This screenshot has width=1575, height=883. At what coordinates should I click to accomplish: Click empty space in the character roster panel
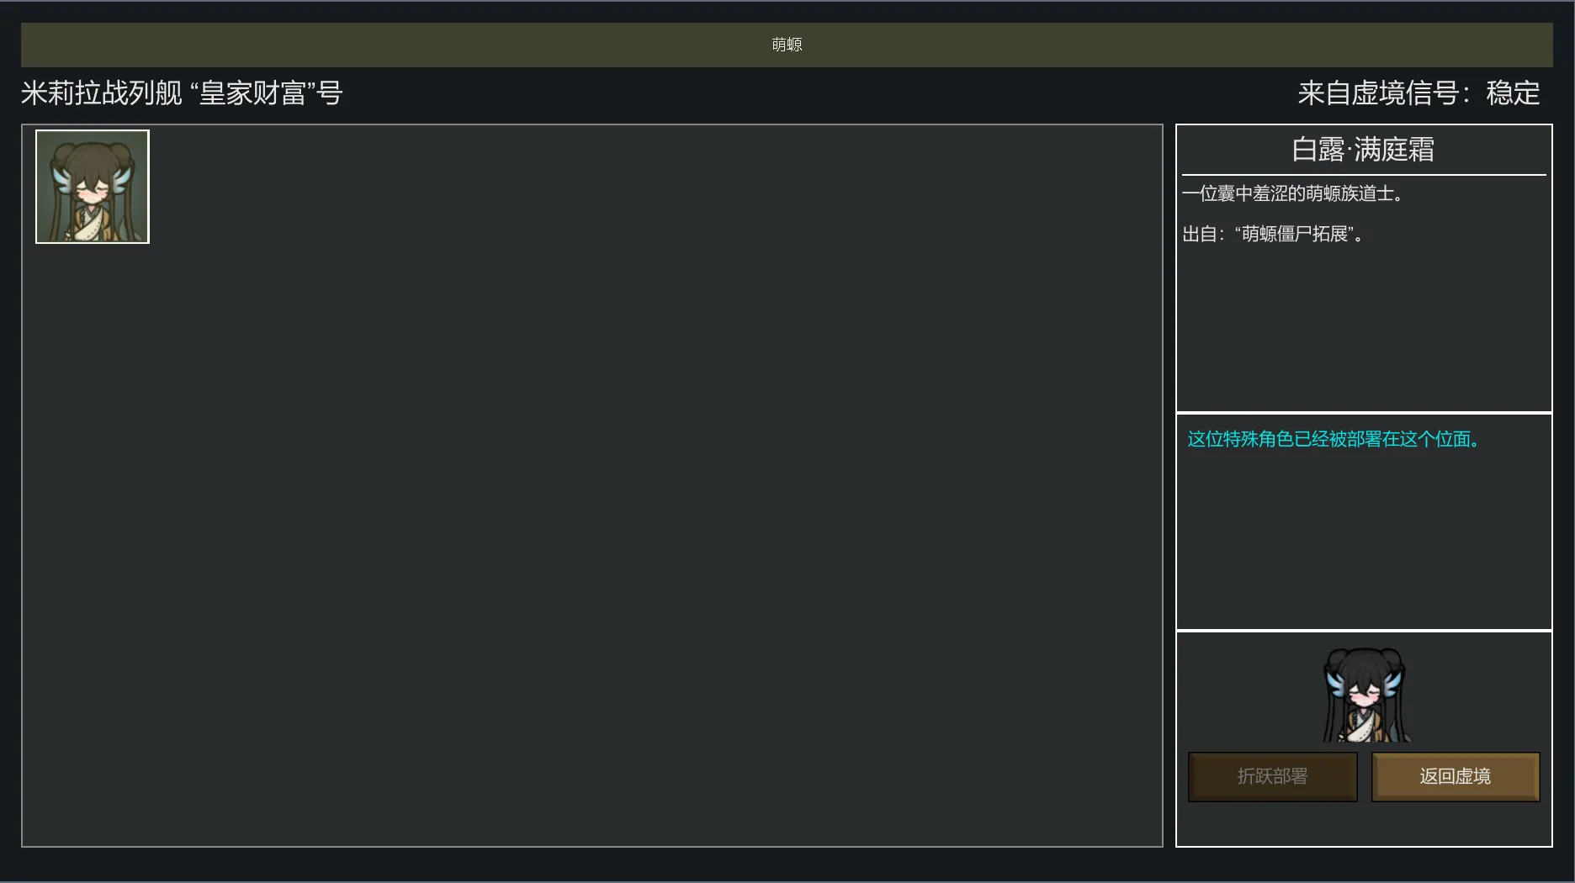click(x=589, y=505)
